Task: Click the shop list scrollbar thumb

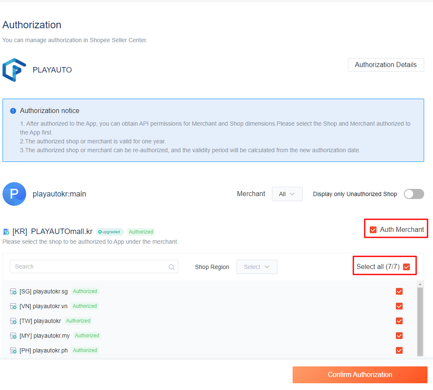Action: tap(420, 322)
